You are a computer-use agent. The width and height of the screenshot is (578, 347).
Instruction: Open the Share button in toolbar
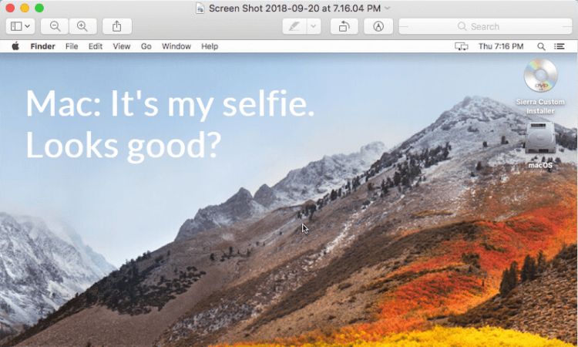[x=117, y=26]
